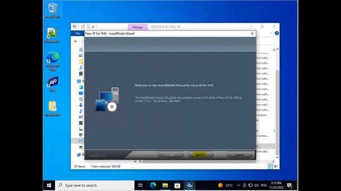Switch Explorer to Large icons view

pyautogui.click(x=275, y=166)
